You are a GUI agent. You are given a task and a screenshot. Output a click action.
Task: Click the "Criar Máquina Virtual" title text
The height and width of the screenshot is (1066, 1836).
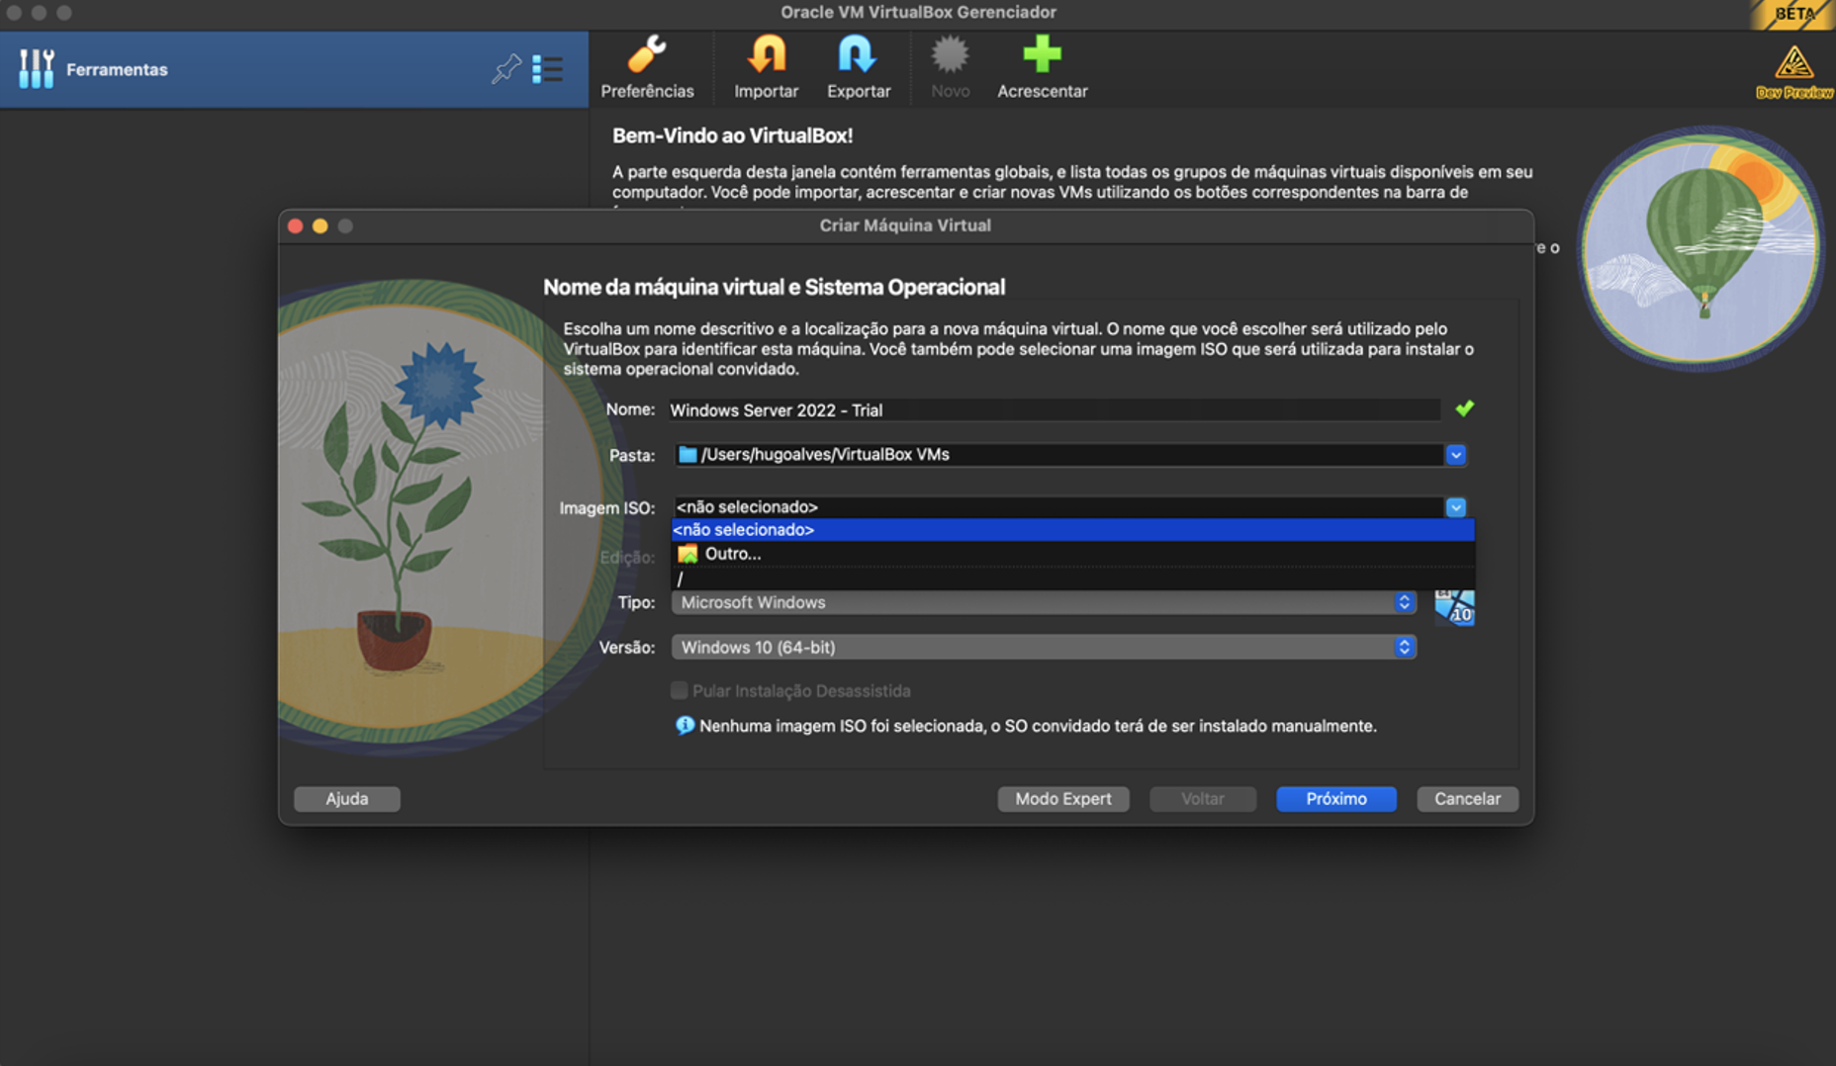(905, 225)
